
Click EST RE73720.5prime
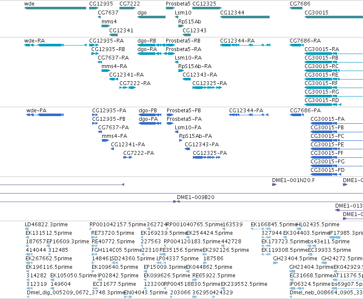coord(94,237)
